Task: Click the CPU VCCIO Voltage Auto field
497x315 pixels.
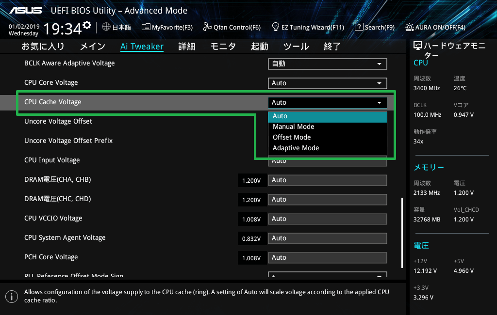Action: pos(328,219)
